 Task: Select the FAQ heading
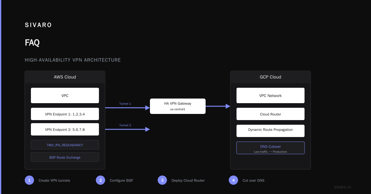coord(32,43)
